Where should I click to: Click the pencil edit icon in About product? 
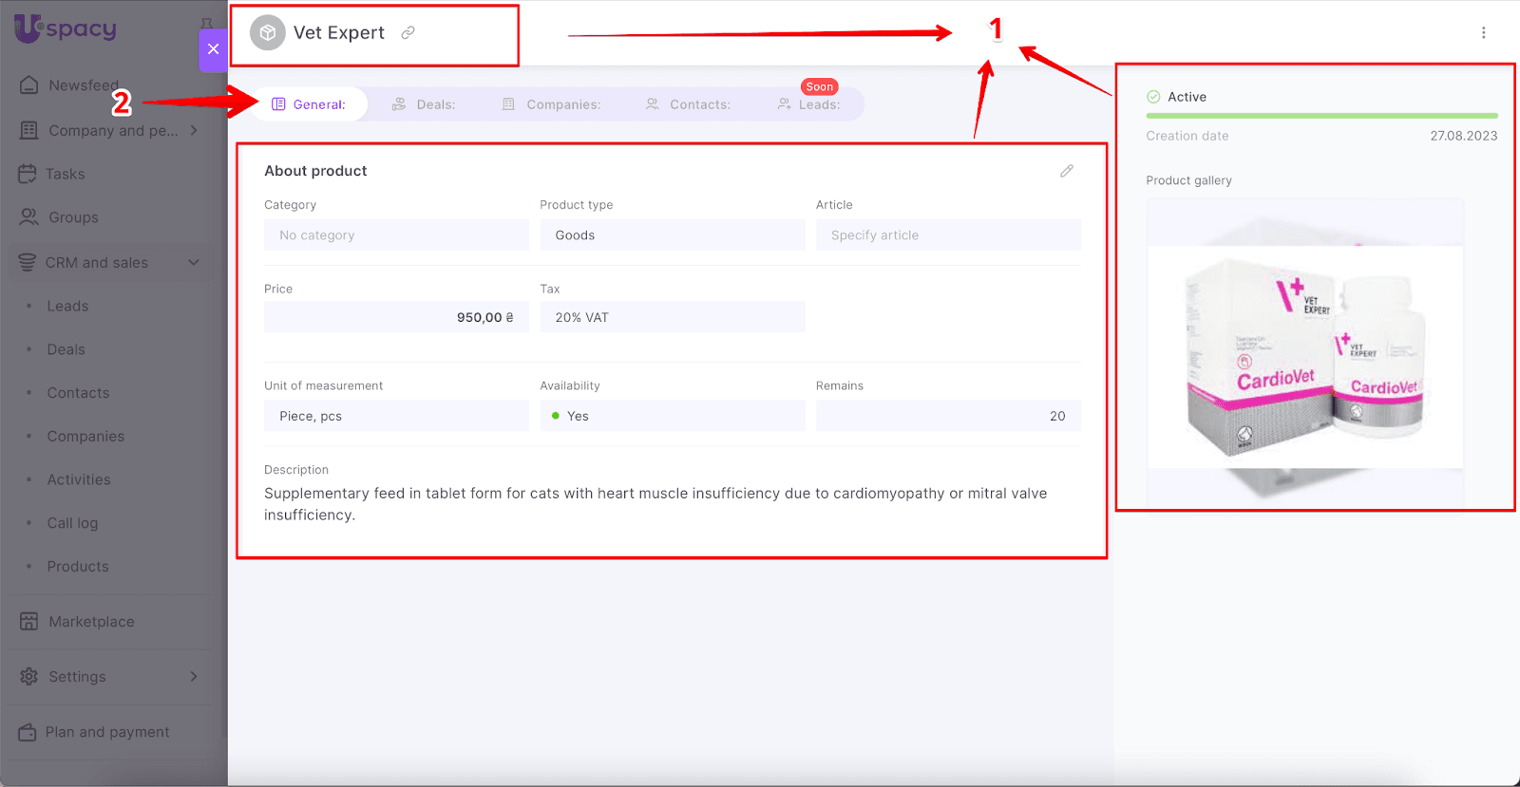(1066, 171)
